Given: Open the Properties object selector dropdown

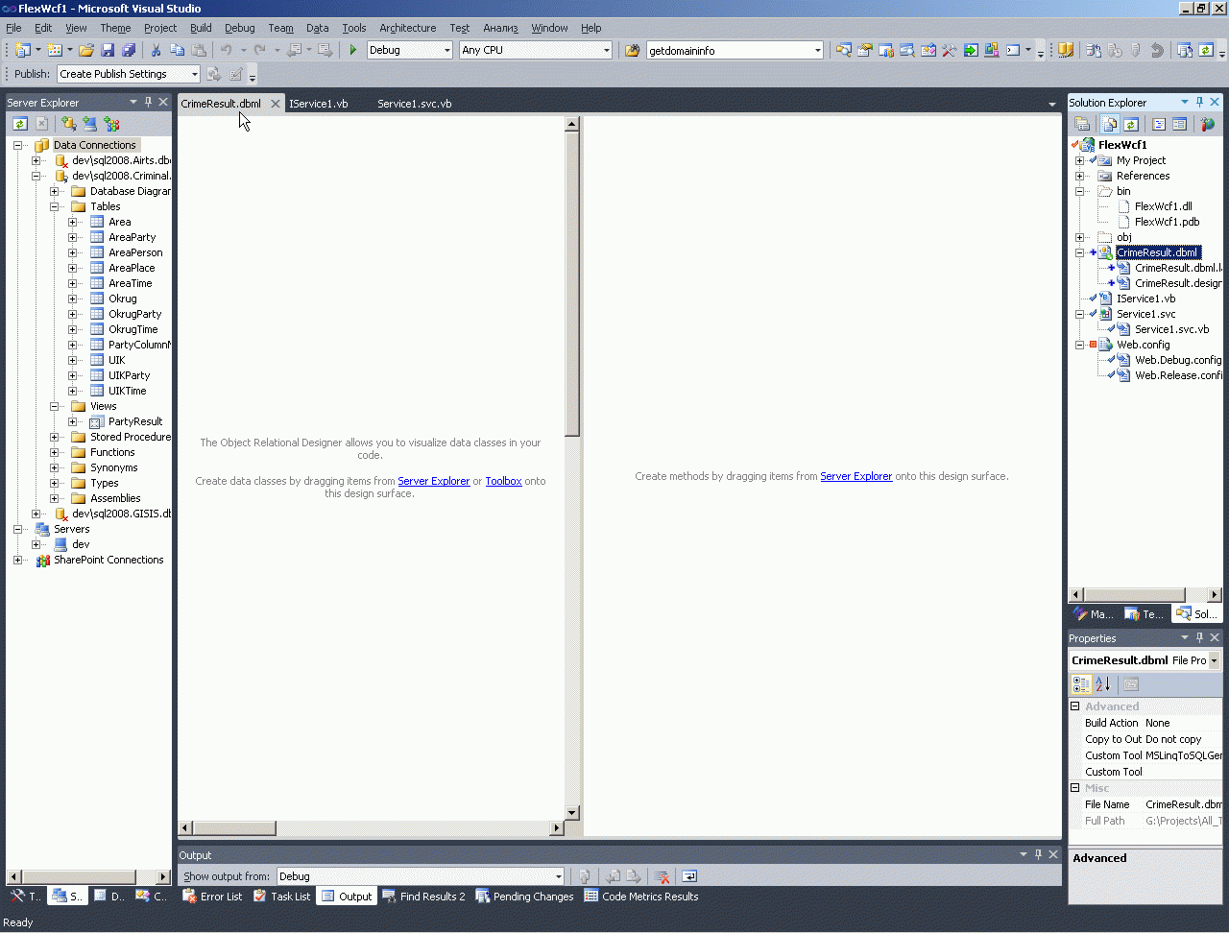Looking at the screenshot, I should (1214, 660).
